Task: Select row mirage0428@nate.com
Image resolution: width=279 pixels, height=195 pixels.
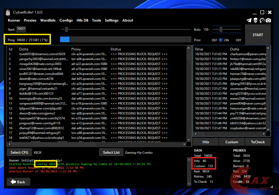Action: 97,64
